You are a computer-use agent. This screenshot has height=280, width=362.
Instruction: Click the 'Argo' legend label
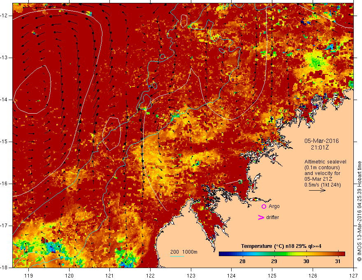pyautogui.click(x=274, y=206)
